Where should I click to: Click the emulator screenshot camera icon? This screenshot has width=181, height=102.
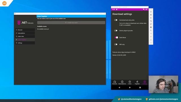click(x=151, y=27)
